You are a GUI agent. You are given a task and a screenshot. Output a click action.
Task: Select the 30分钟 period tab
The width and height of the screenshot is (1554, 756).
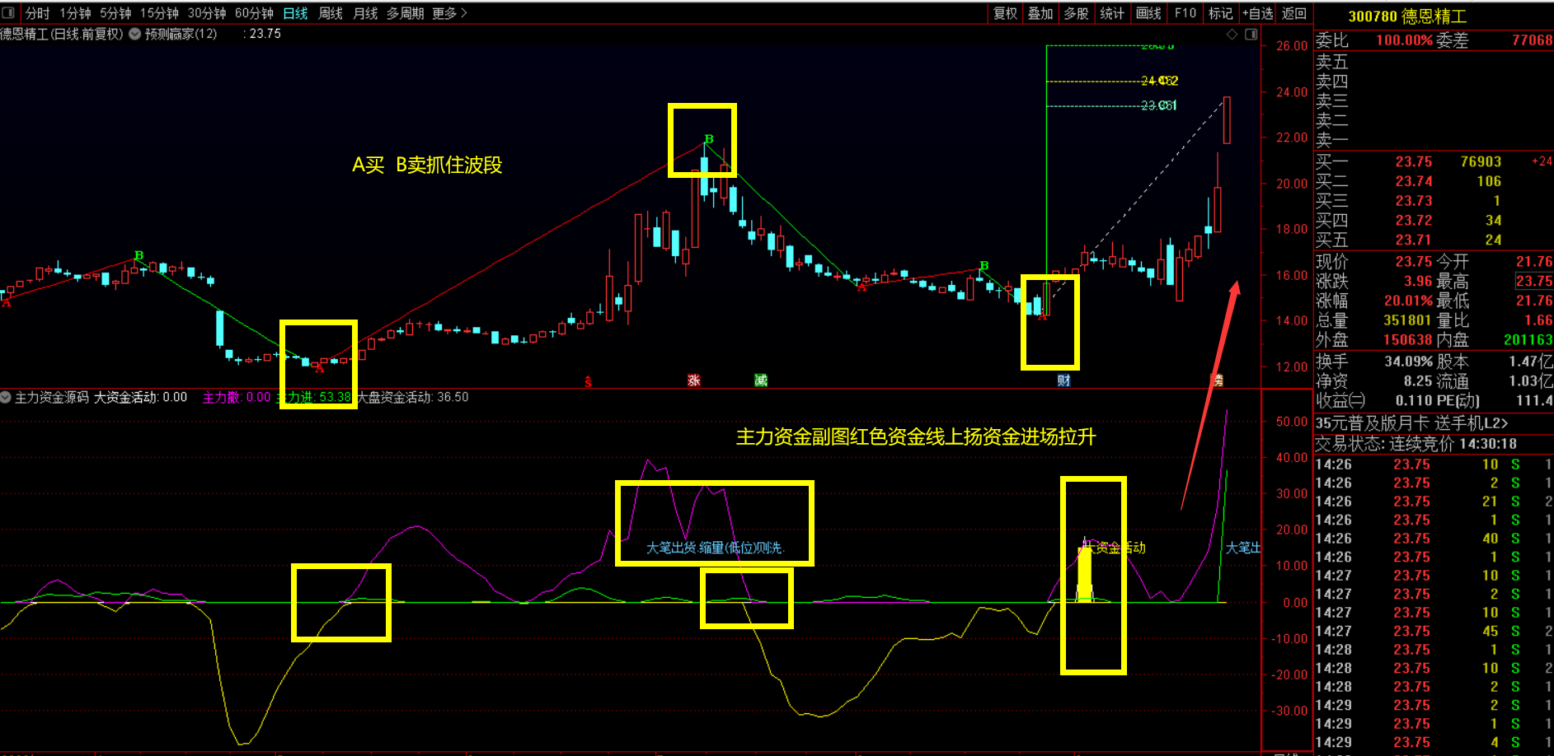[x=207, y=13]
